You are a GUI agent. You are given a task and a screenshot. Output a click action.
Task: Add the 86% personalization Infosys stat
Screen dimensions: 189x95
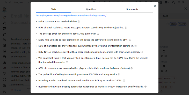[x=132, y=68]
